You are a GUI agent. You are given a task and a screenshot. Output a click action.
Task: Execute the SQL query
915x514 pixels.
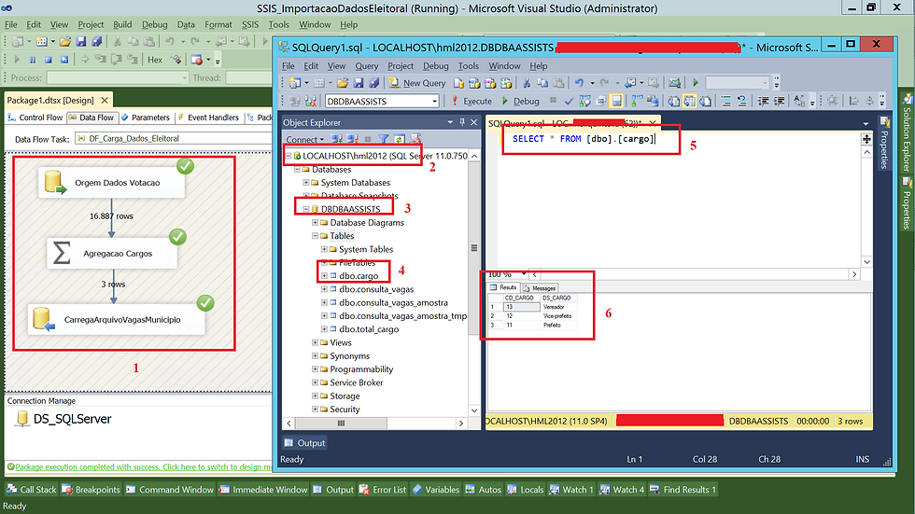(472, 102)
